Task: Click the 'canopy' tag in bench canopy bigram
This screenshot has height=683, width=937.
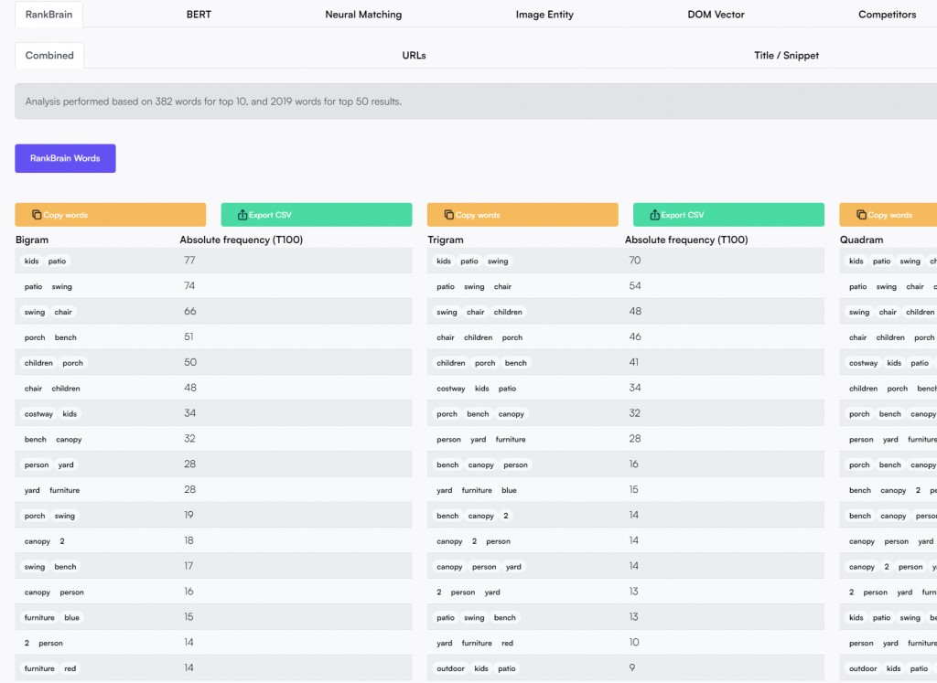Action: (x=69, y=440)
